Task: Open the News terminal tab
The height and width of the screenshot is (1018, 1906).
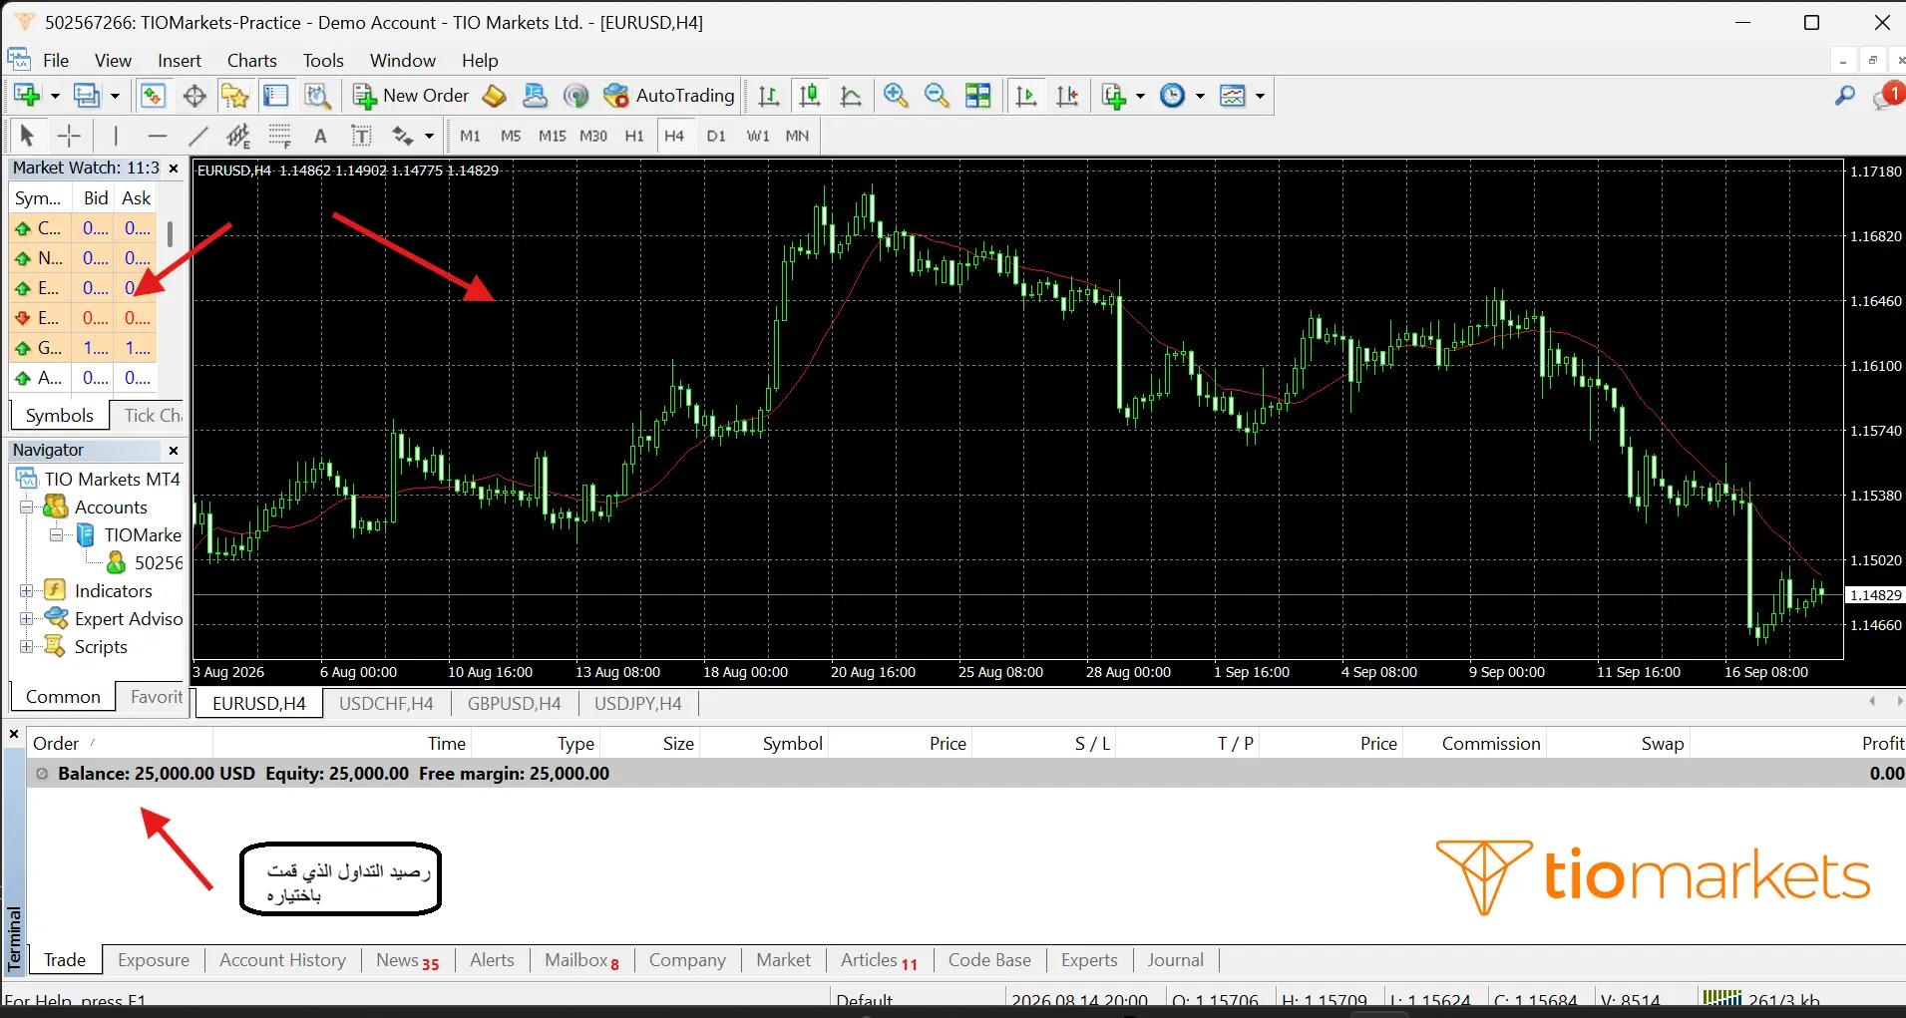Action: point(407,960)
